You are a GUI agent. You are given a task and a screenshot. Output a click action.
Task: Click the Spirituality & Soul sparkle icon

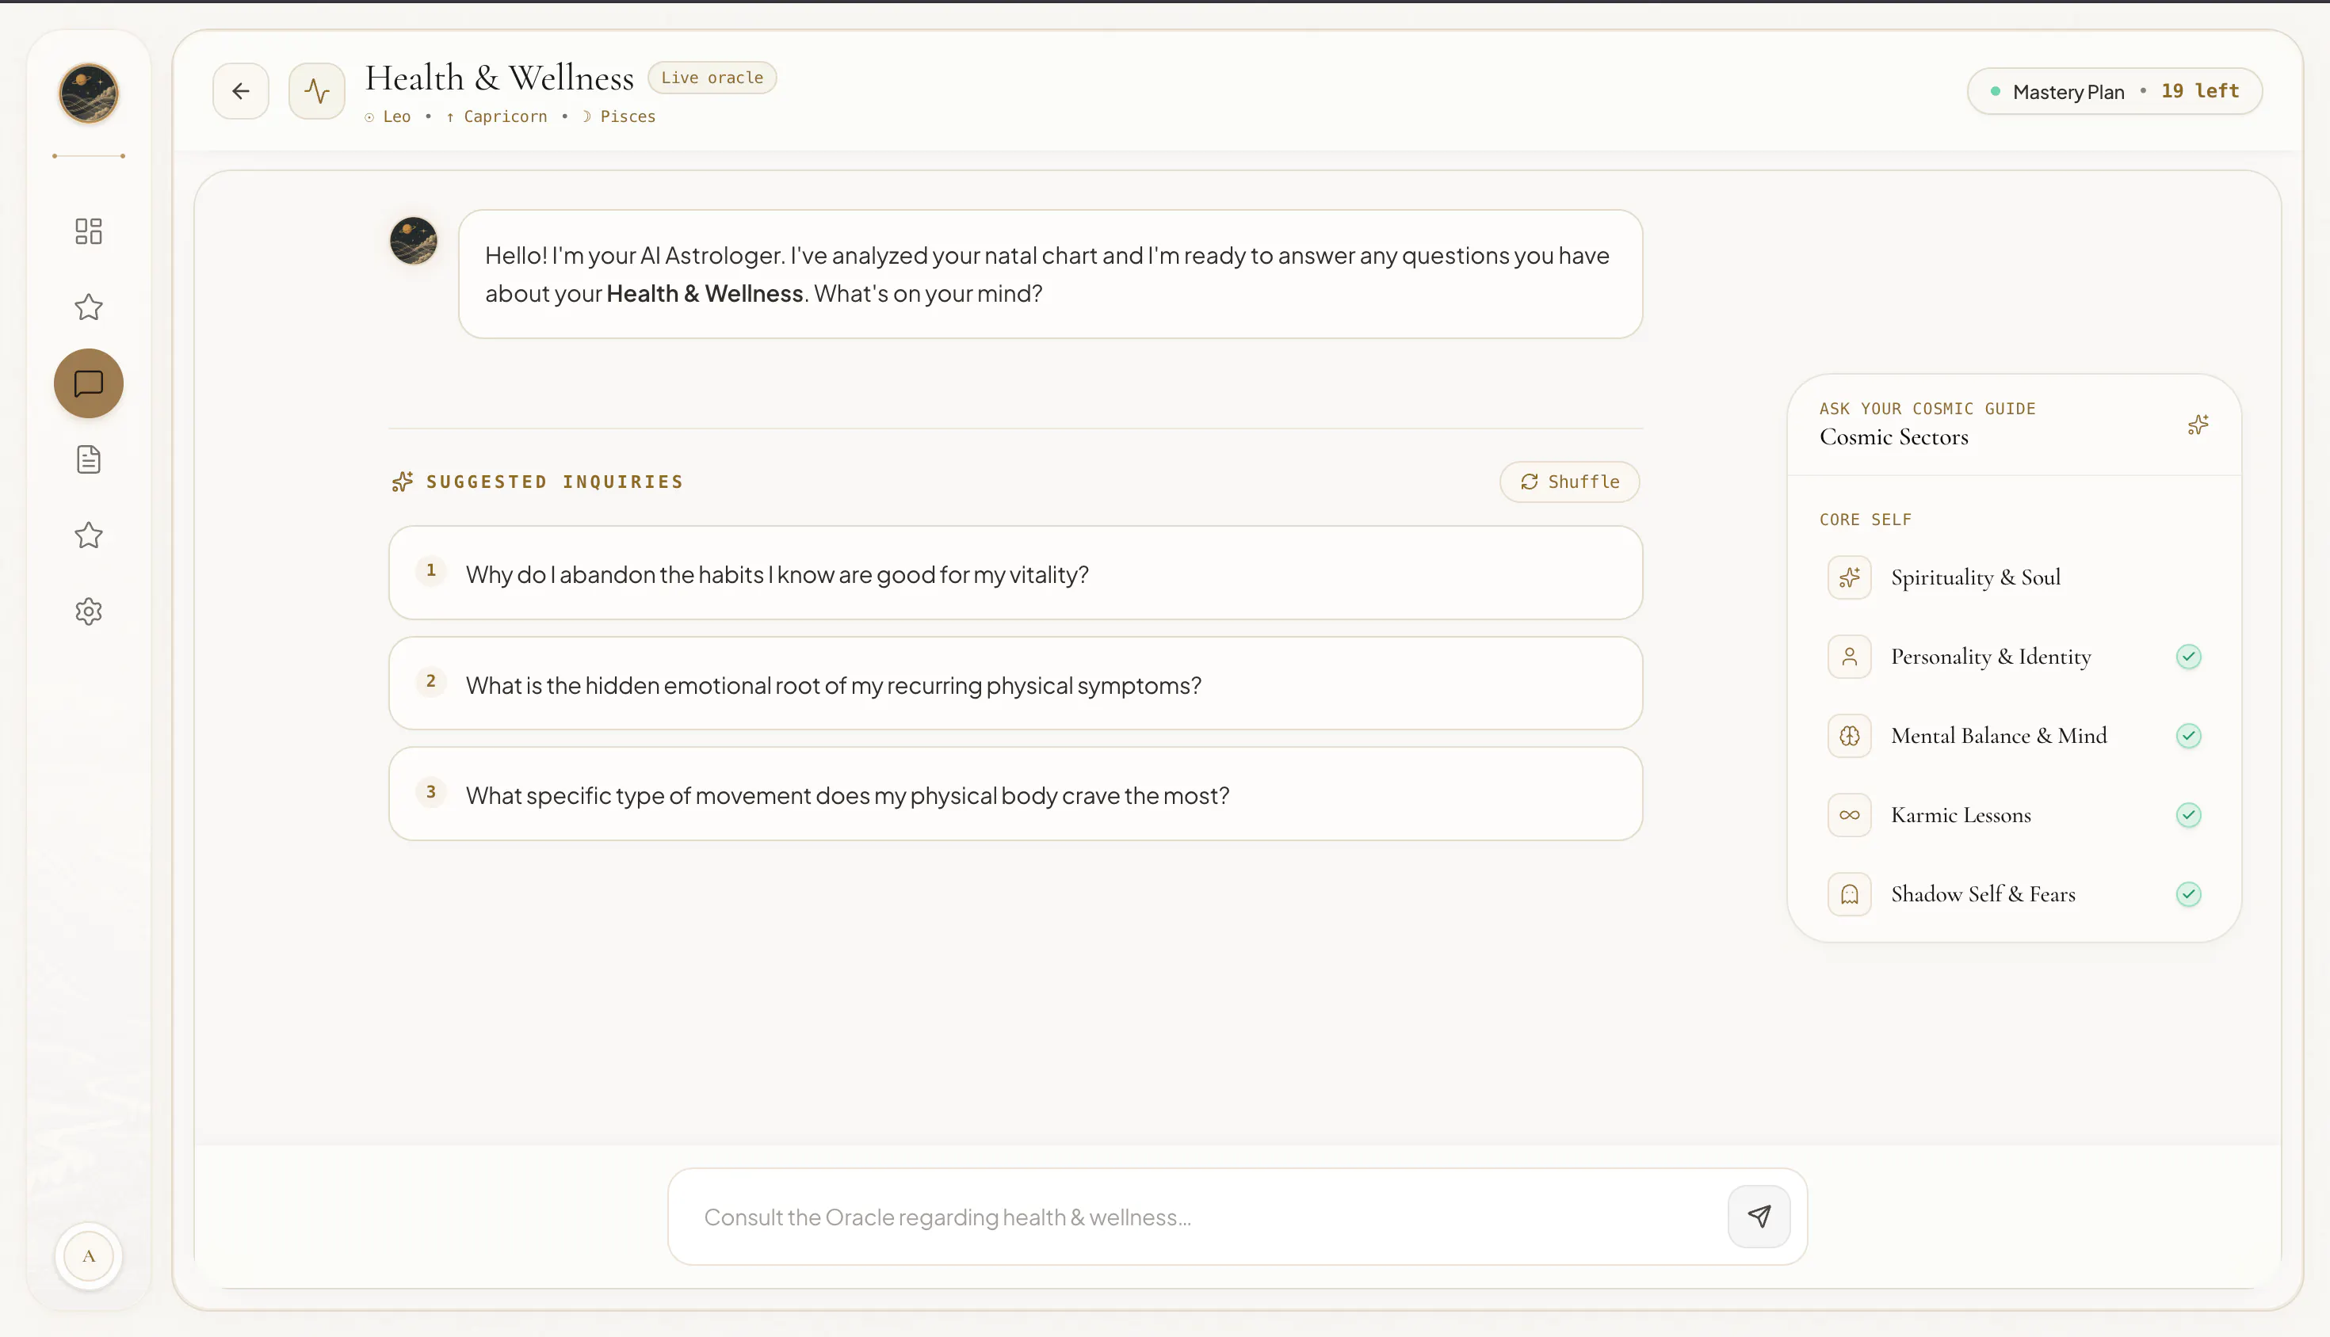[x=1850, y=577]
